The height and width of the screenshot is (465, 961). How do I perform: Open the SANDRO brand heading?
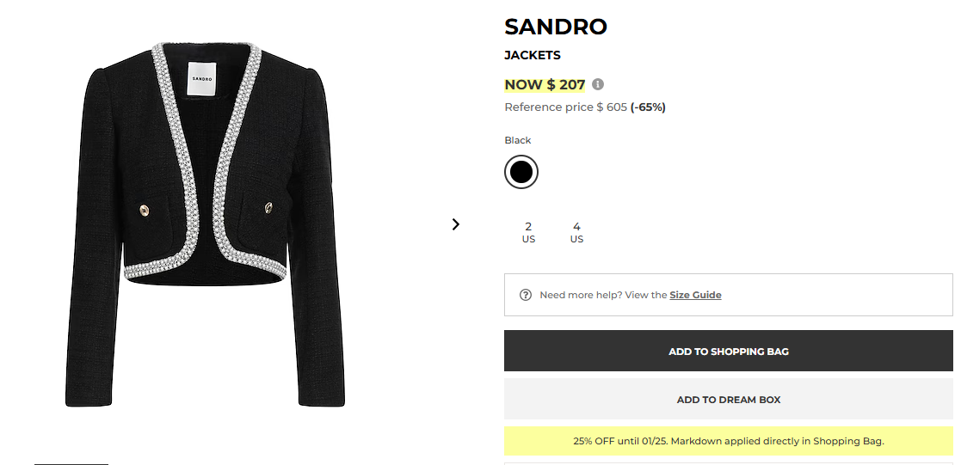click(x=556, y=27)
